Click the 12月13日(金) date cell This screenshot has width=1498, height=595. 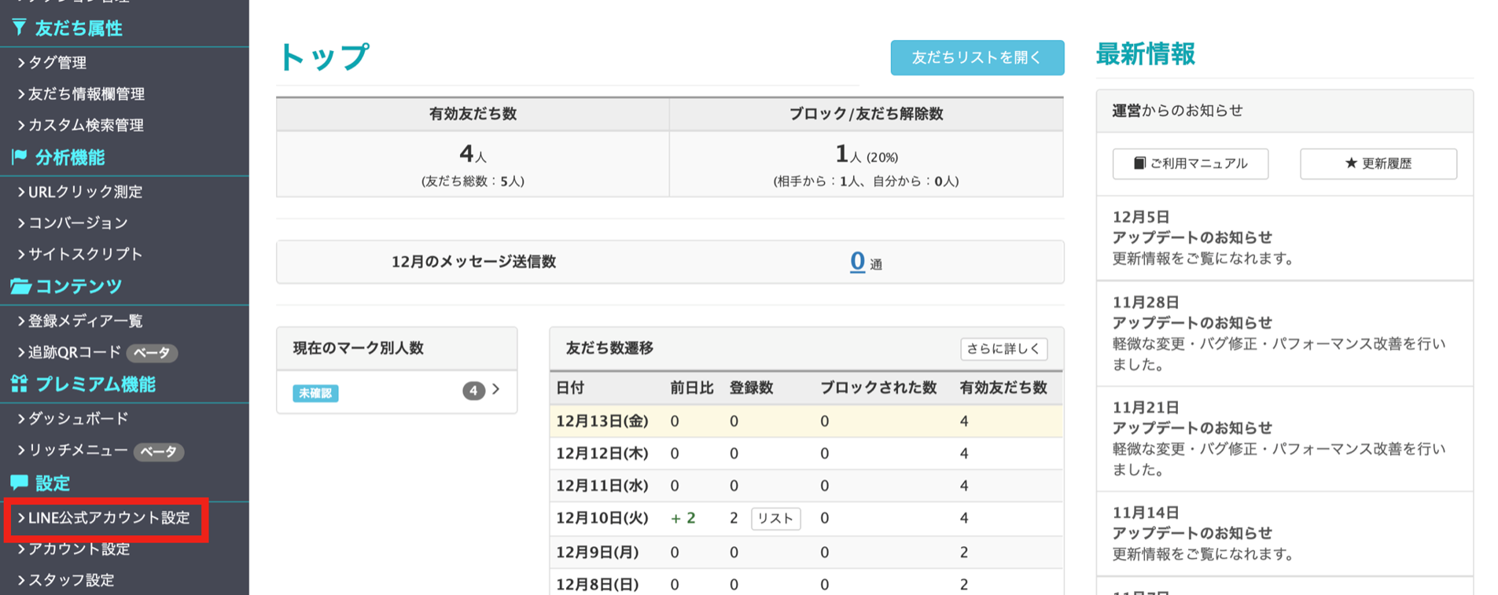(x=602, y=421)
